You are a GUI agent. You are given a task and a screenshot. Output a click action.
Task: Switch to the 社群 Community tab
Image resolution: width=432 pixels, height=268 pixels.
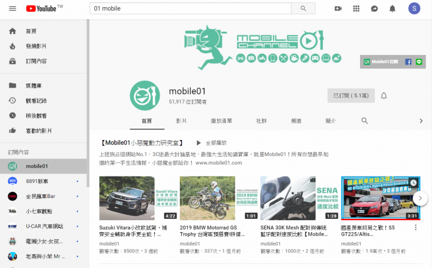click(261, 121)
